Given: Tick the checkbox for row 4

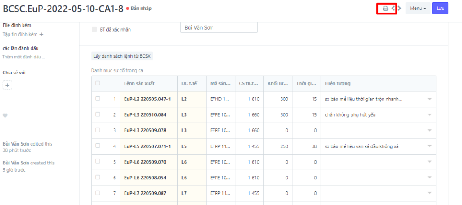Looking at the screenshot, I should pyautogui.click(x=97, y=146).
